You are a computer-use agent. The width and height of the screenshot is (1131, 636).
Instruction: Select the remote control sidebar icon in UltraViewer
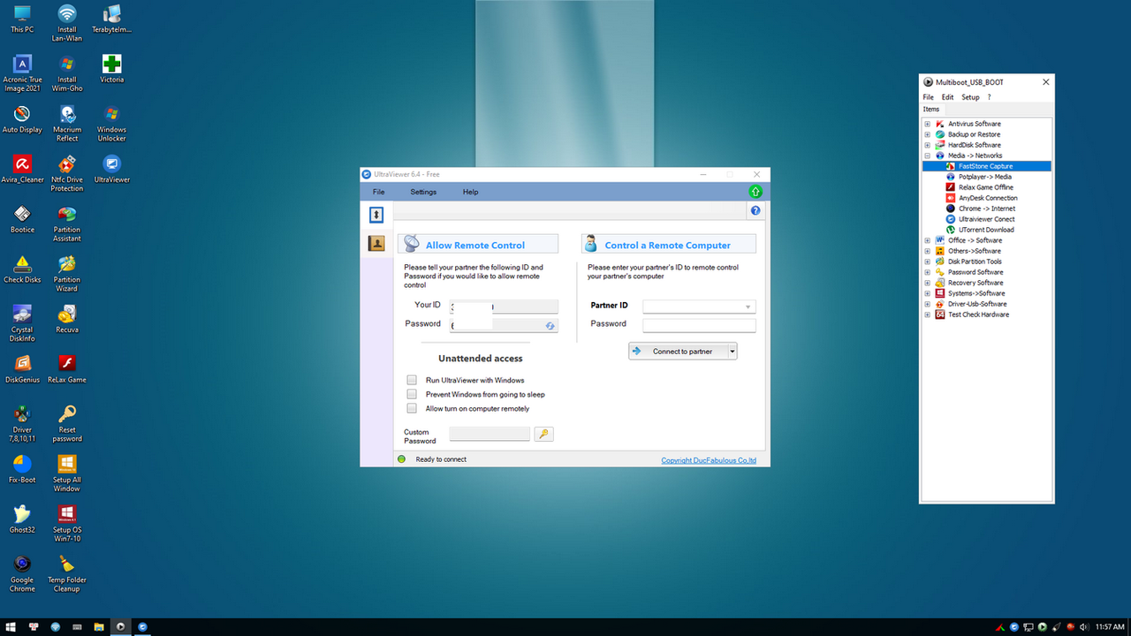point(376,215)
